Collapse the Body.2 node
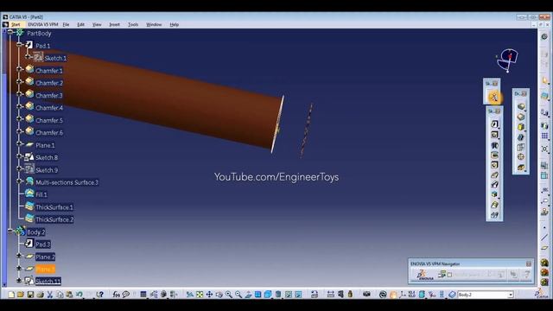 (x=10, y=231)
